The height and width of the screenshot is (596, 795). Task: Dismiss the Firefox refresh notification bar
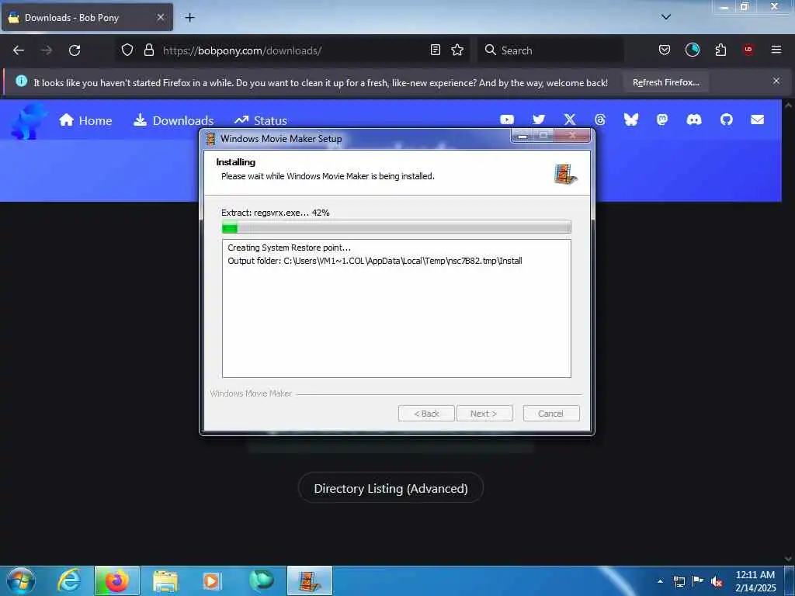click(x=776, y=81)
